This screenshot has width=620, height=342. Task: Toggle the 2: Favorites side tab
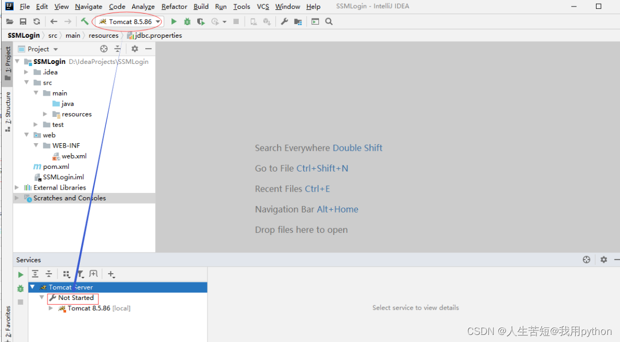pos(8,323)
